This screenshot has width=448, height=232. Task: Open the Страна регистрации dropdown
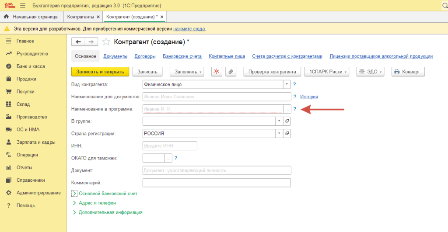pos(279,133)
